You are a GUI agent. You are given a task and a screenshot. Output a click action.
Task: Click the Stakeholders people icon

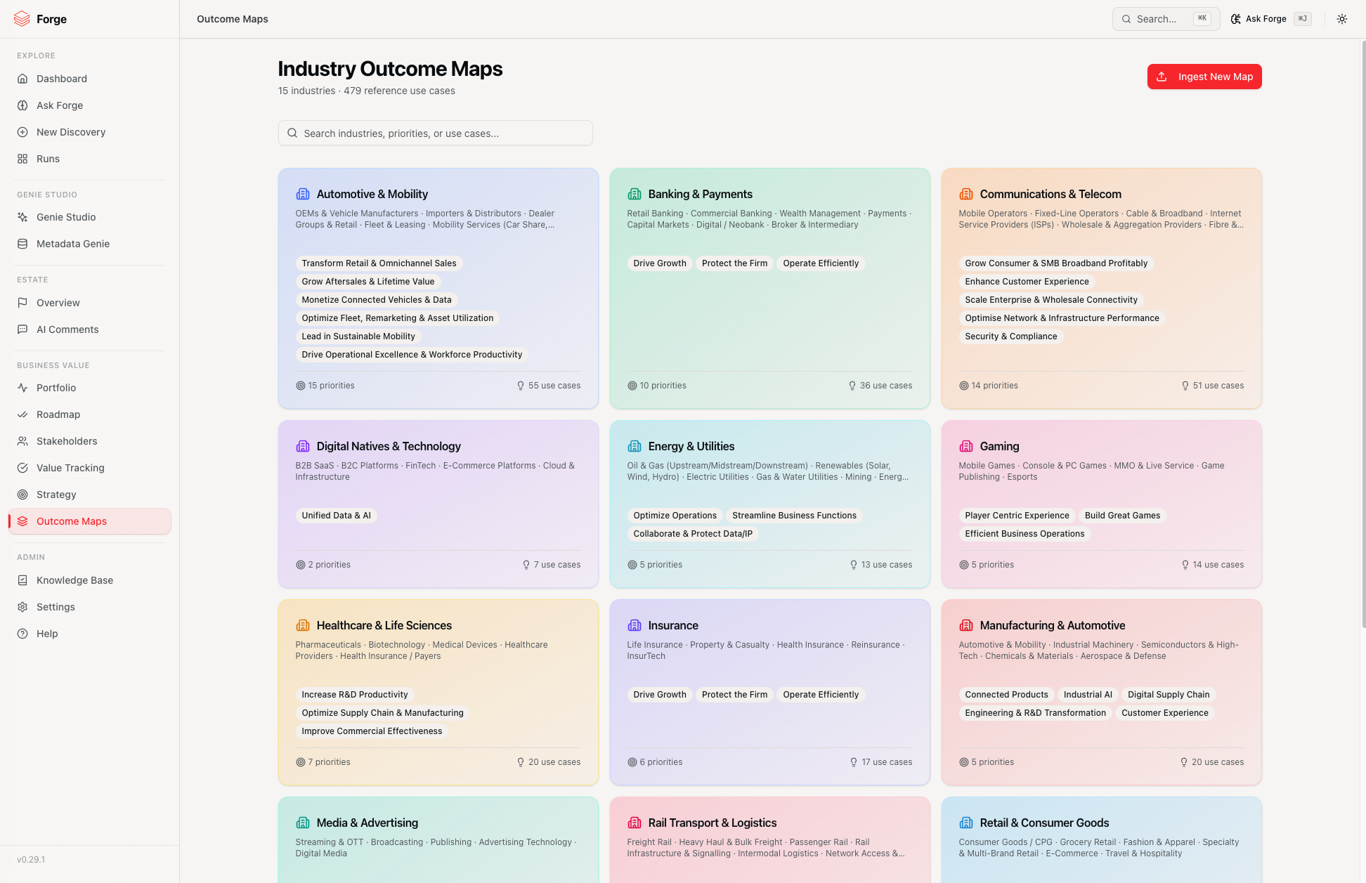pyautogui.click(x=22, y=441)
